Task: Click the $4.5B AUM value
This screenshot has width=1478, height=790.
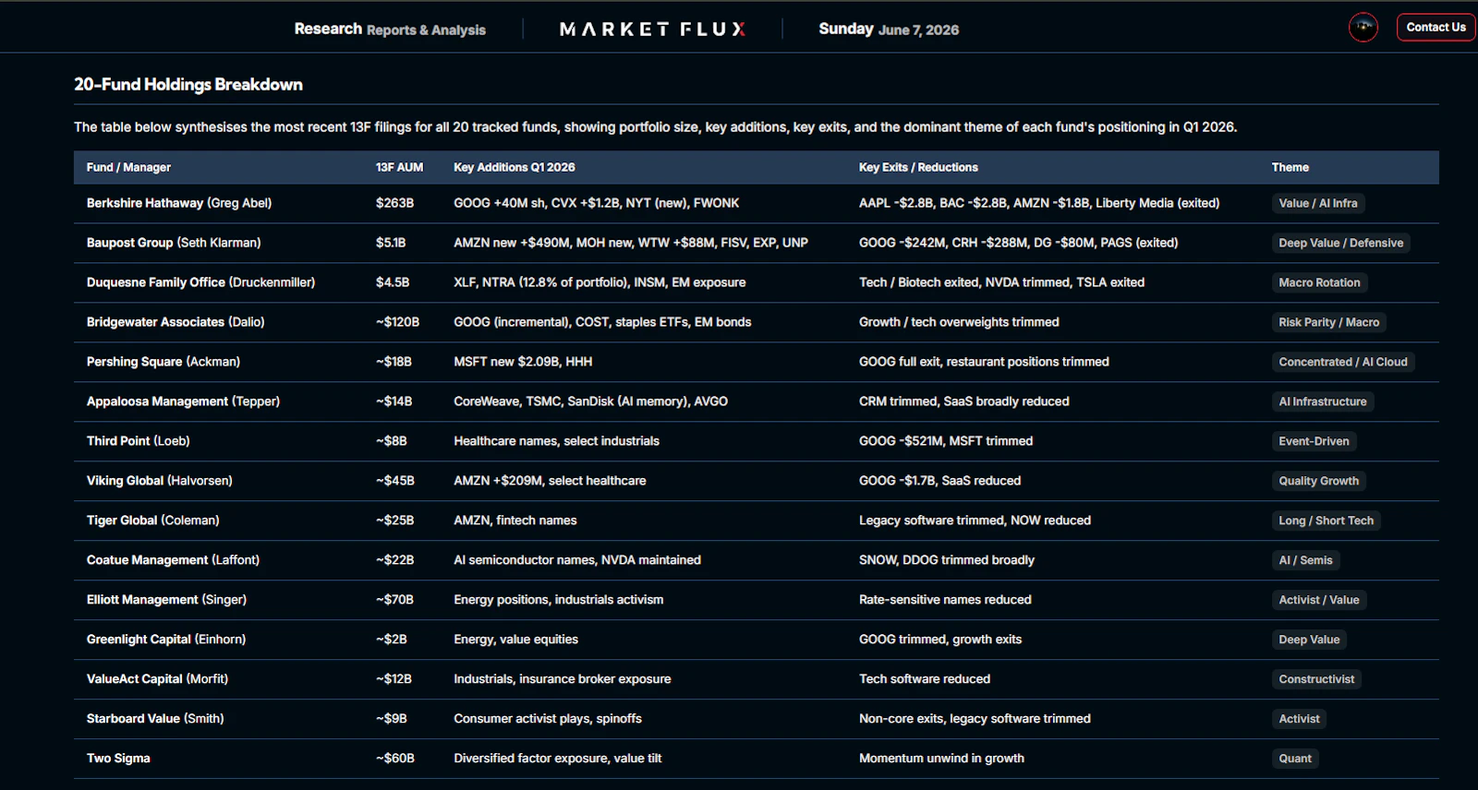Action: (393, 282)
